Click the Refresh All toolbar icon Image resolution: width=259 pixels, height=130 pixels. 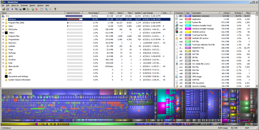(x=8, y=9)
